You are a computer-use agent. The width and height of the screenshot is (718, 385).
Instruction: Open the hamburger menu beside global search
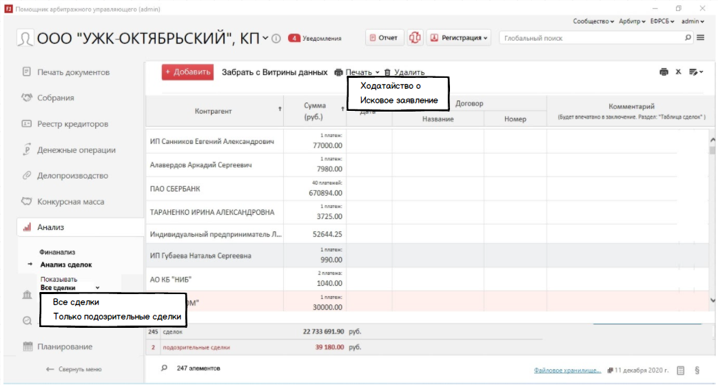point(701,38)
